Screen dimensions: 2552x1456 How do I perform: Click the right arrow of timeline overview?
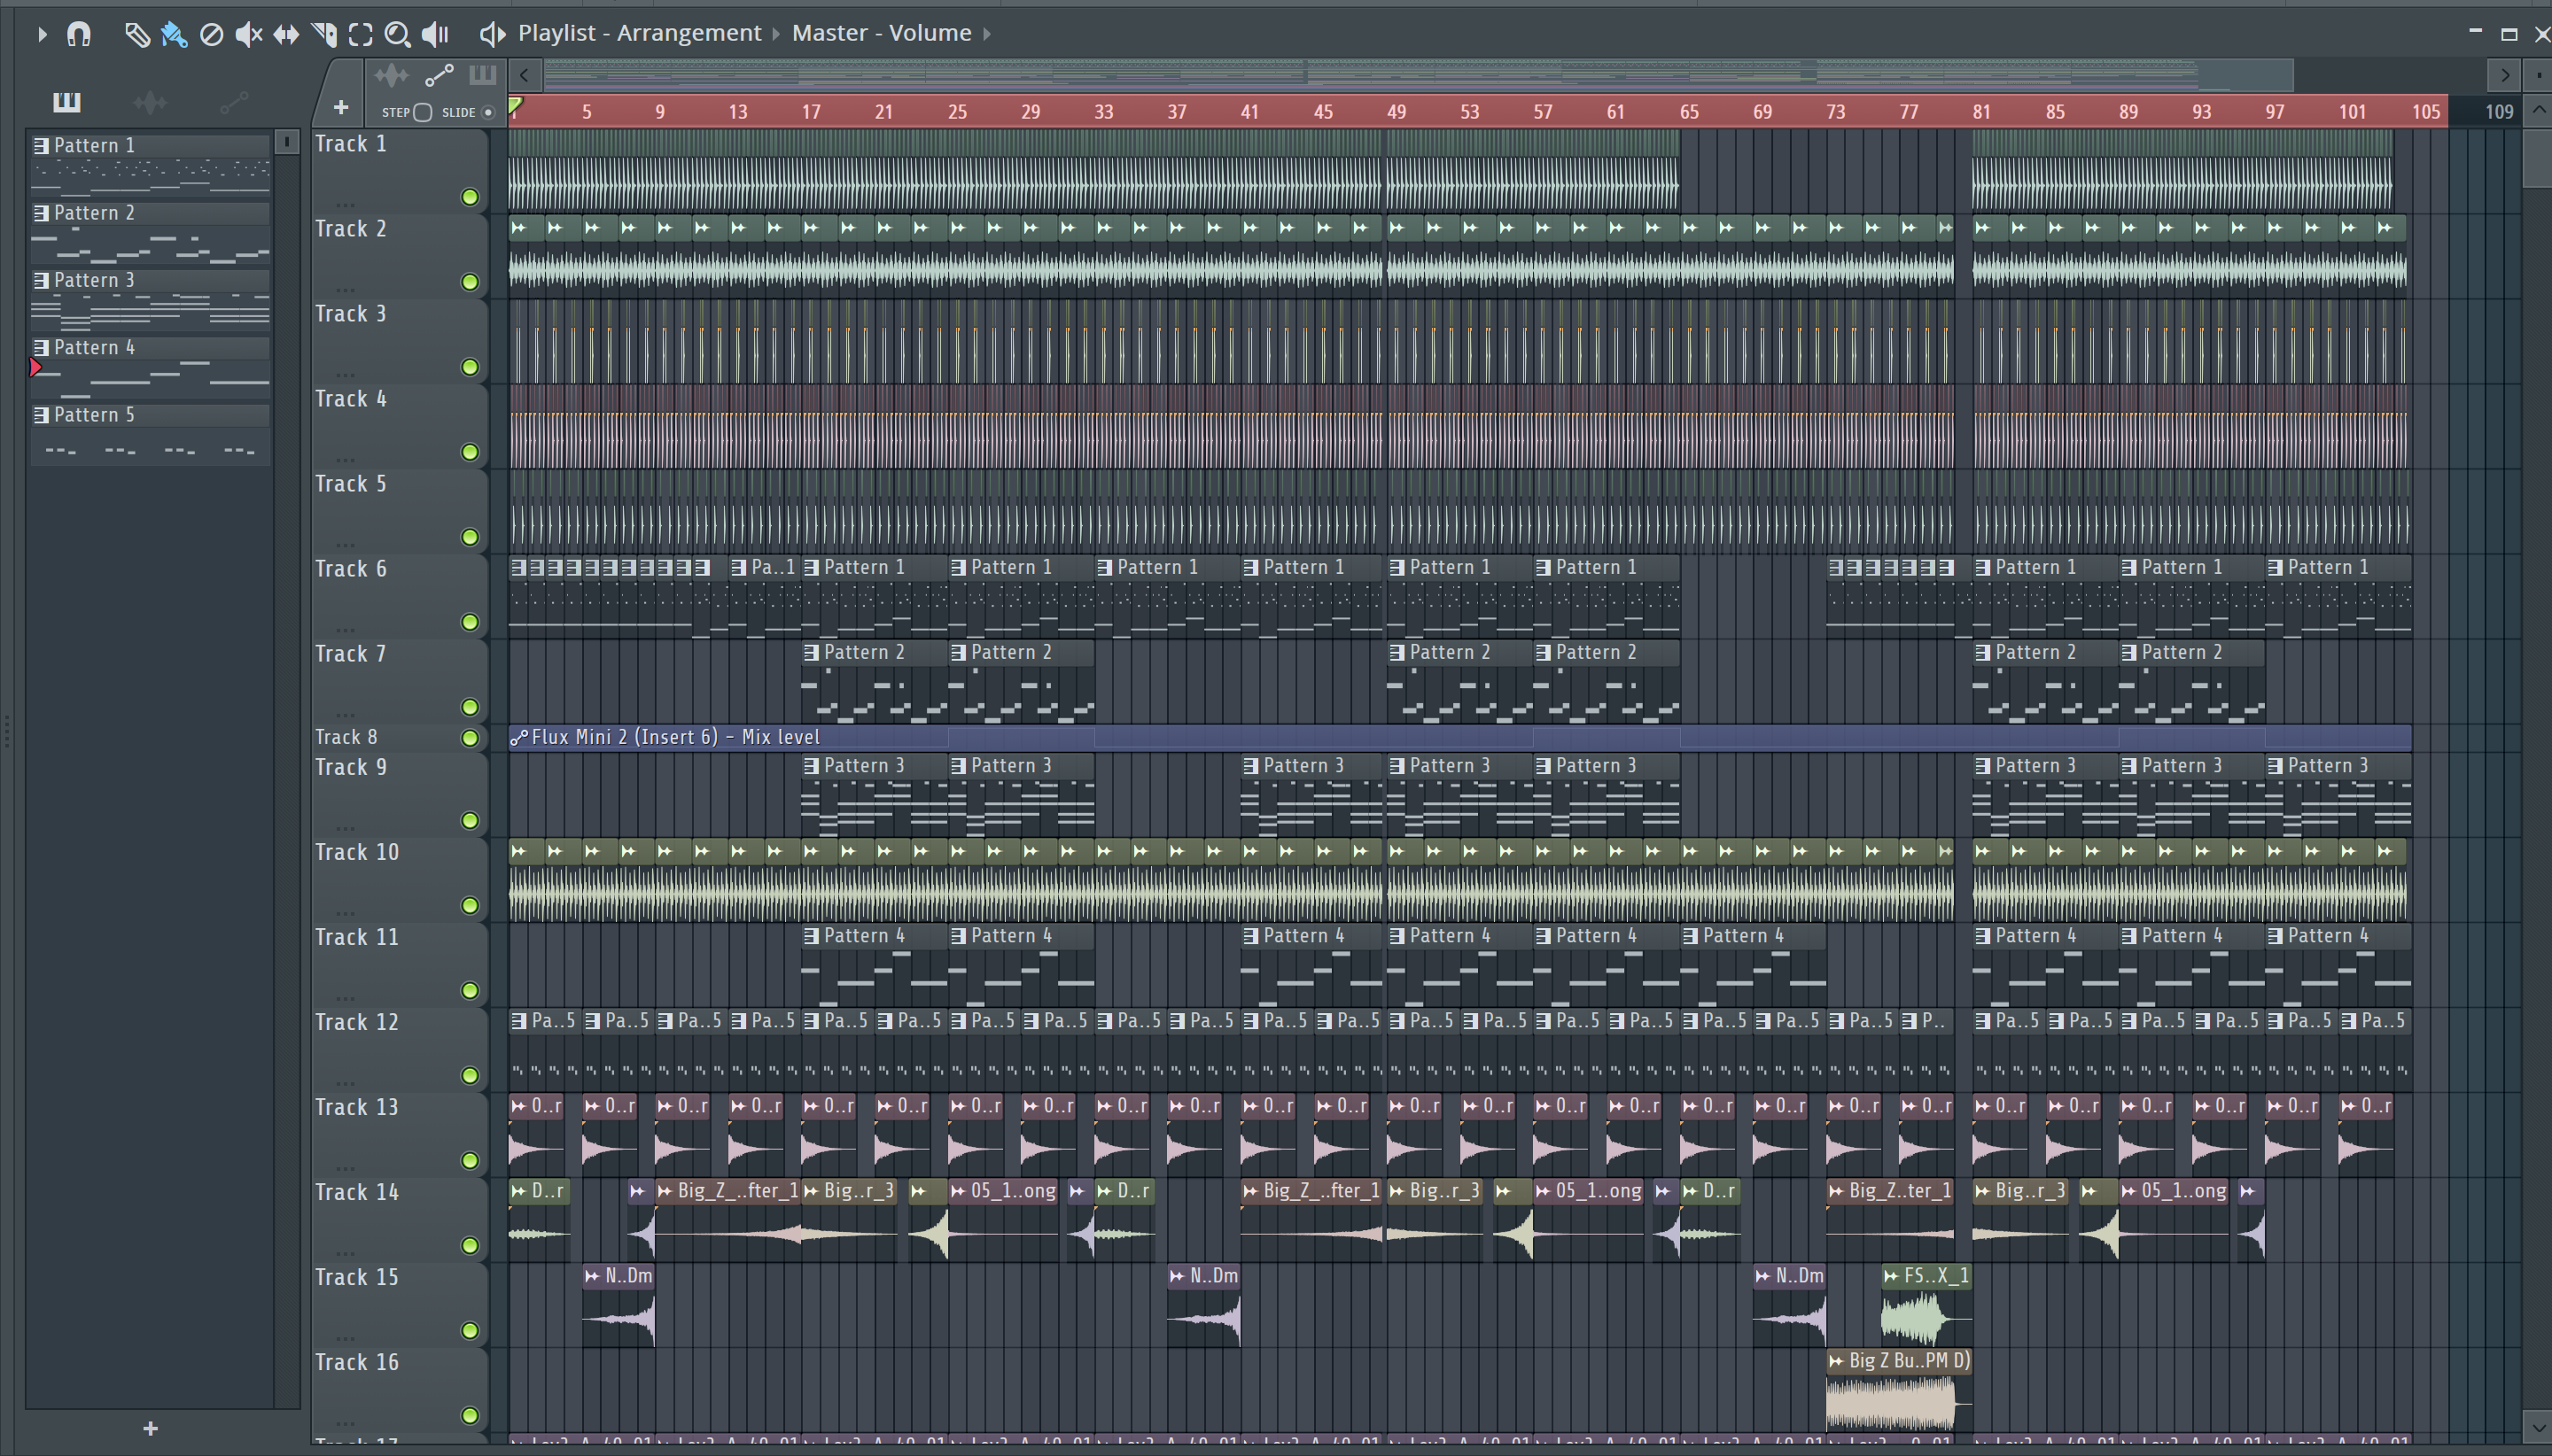pos(2503,75)
